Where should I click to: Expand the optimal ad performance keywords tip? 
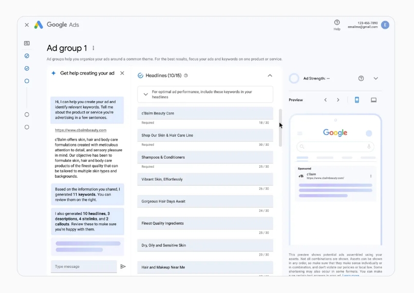[x=145, y=94]
